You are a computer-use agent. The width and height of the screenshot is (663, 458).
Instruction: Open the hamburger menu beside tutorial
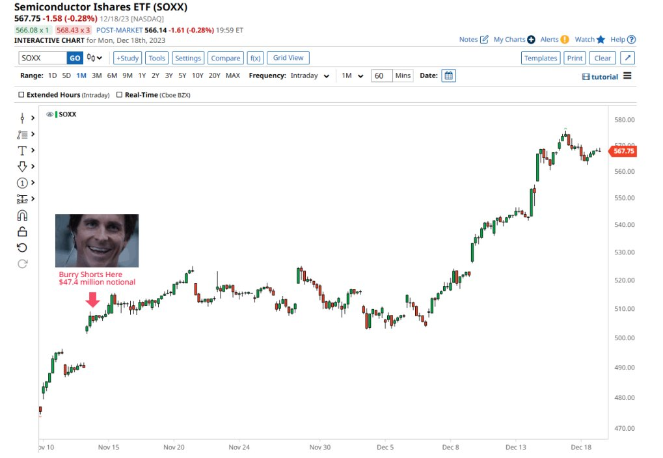tap(627, 76)
